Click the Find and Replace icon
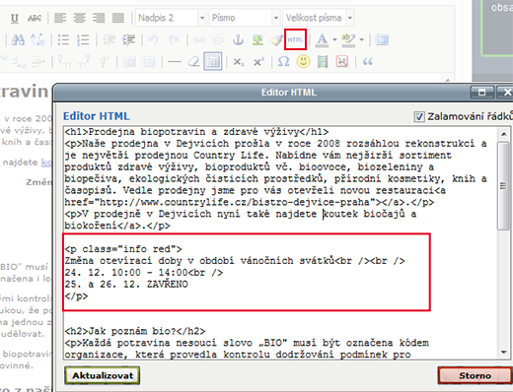513x392 pixels. [x=37, y=39]
